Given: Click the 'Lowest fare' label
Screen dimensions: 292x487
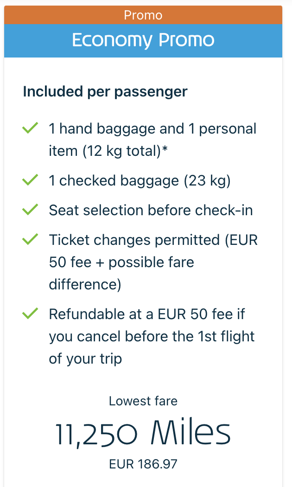Looking at the screenshot, I should click(143, 401).
